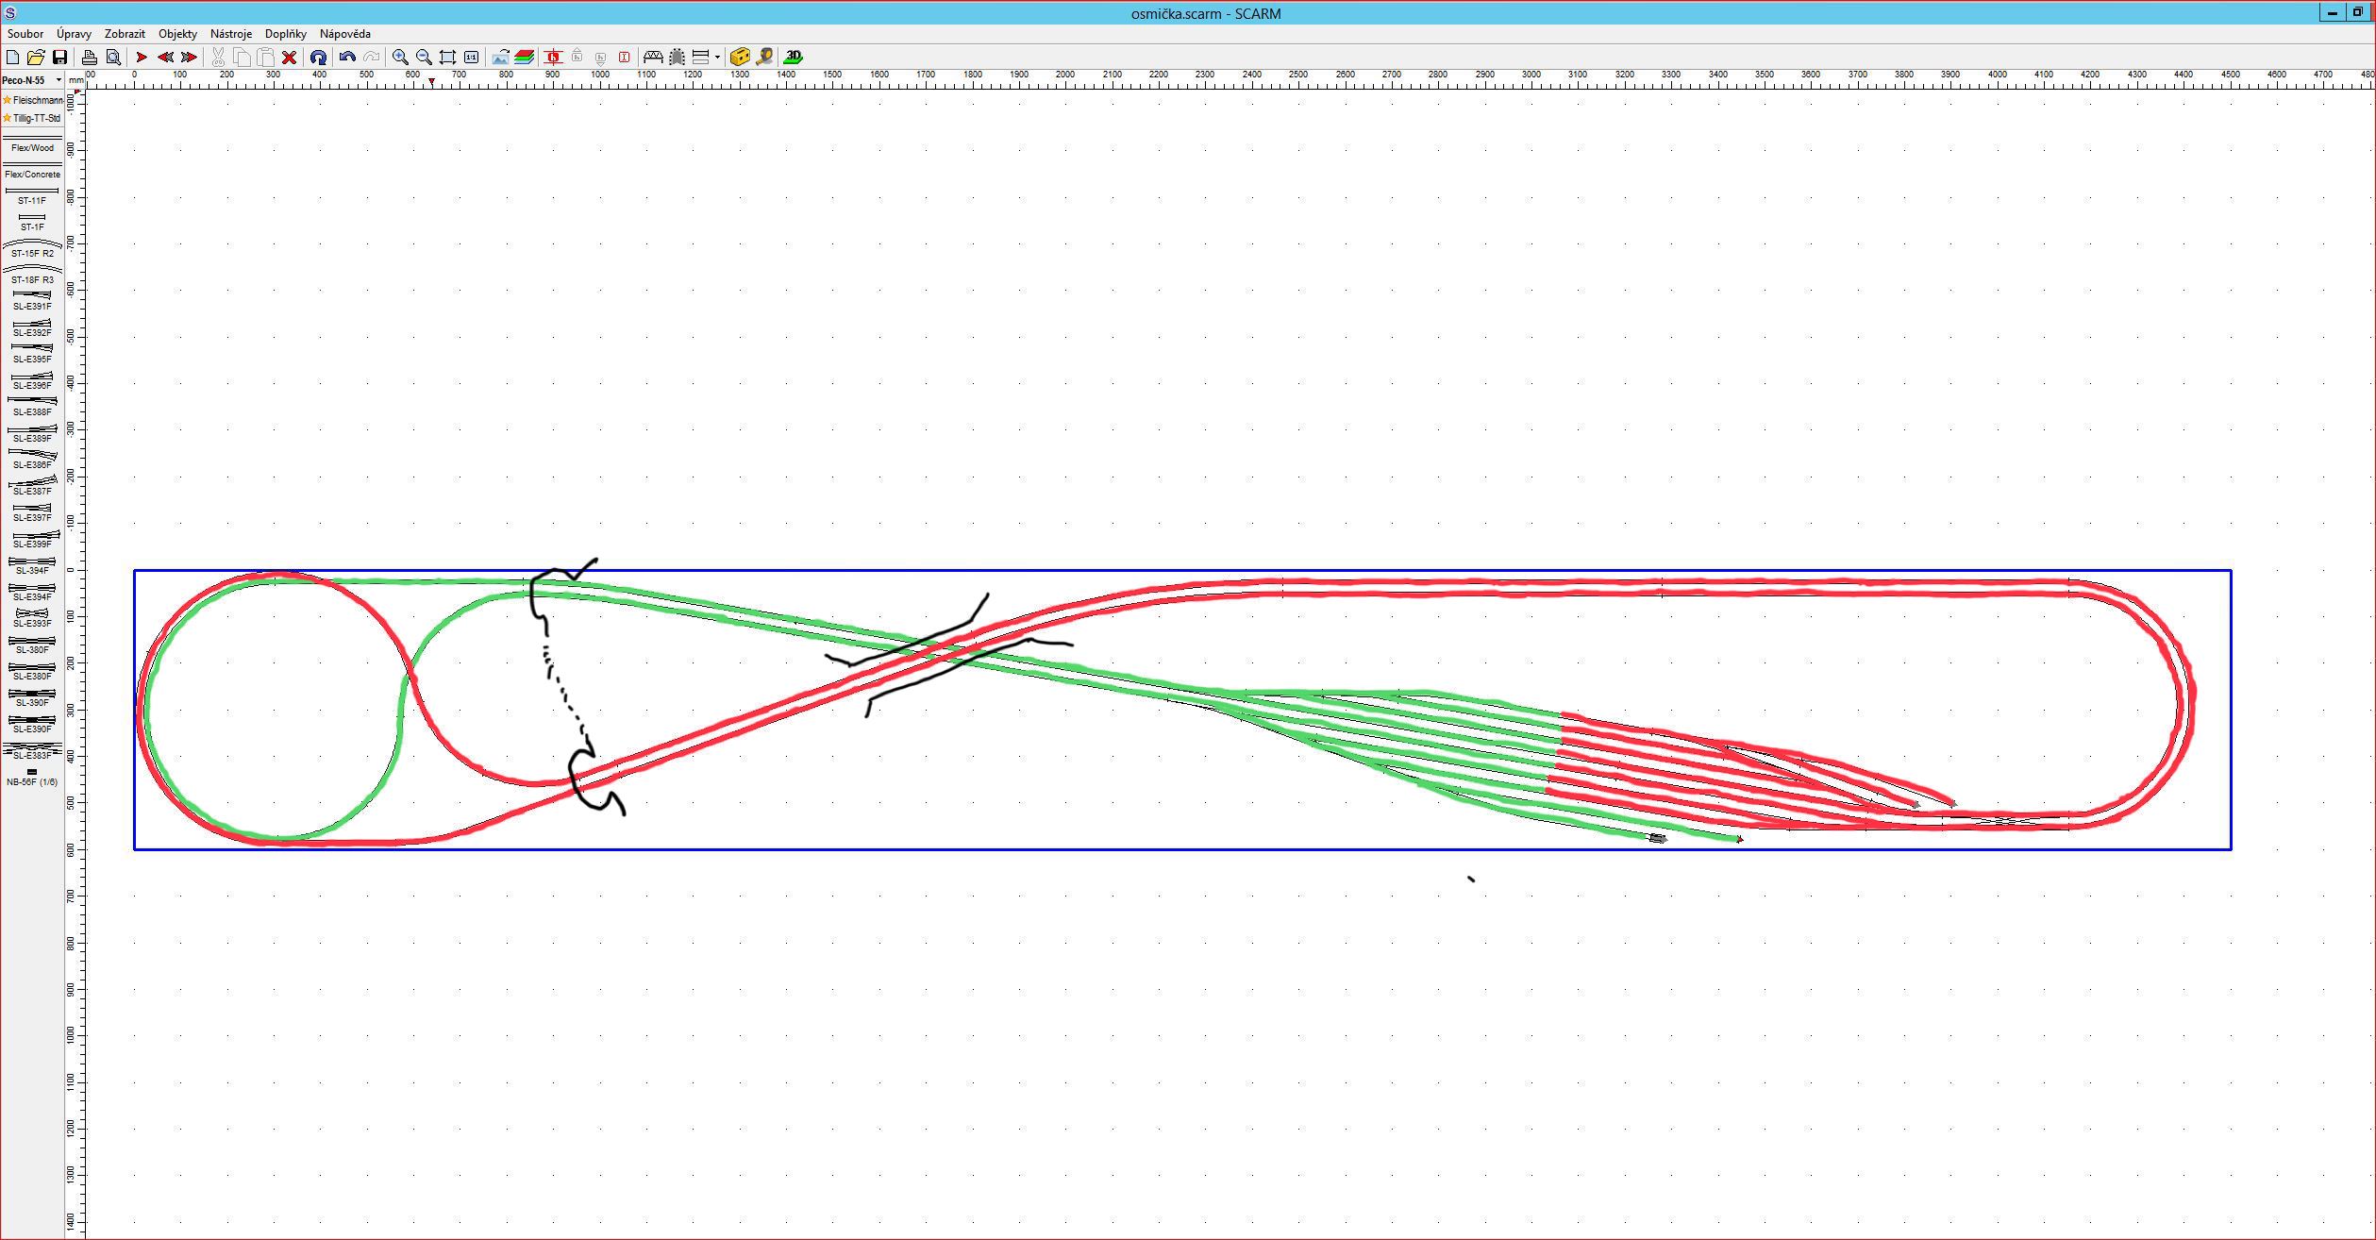Open the Objekty menu
This screenshot has width=2376, height=1240.
click(x=177, y=34)
